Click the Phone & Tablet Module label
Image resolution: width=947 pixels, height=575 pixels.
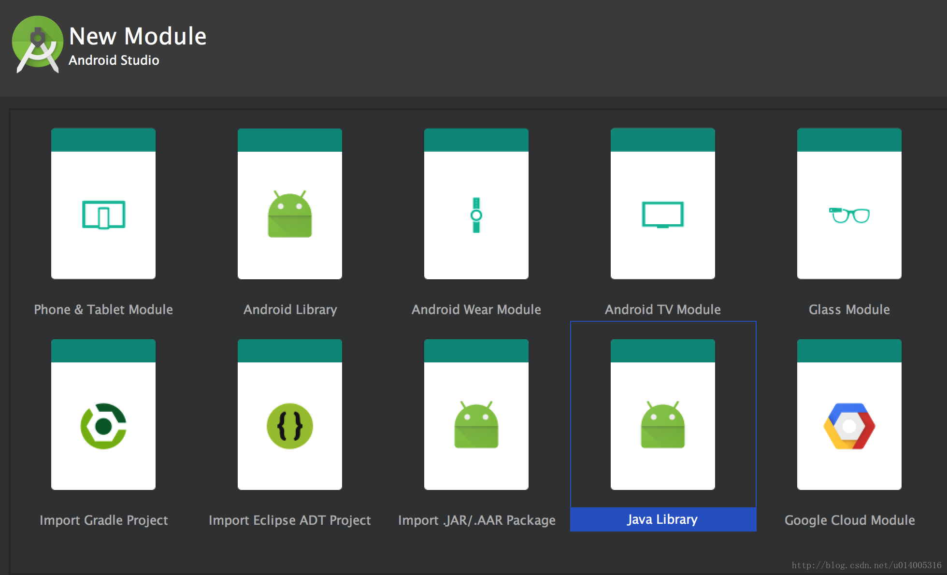(103, 309)
